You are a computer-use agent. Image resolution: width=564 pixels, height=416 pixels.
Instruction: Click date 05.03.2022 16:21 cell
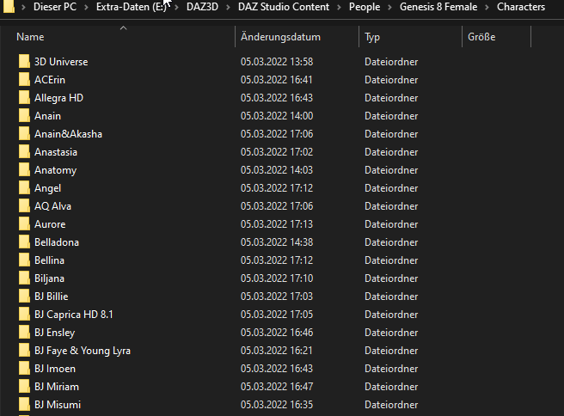point(277,351)
